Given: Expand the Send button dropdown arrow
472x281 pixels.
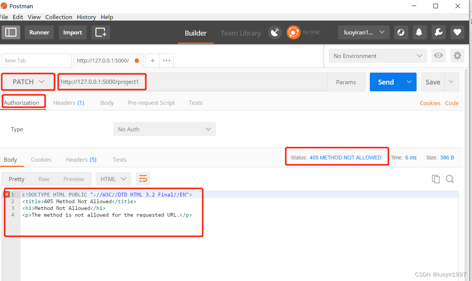Looking at the screenshot, I should point(409,82).
